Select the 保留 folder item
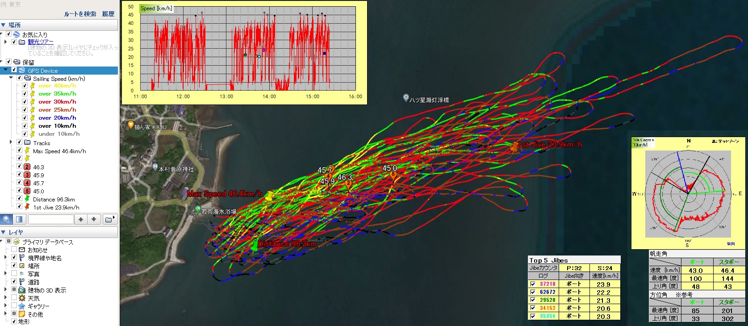 click(x=28, y=63)
